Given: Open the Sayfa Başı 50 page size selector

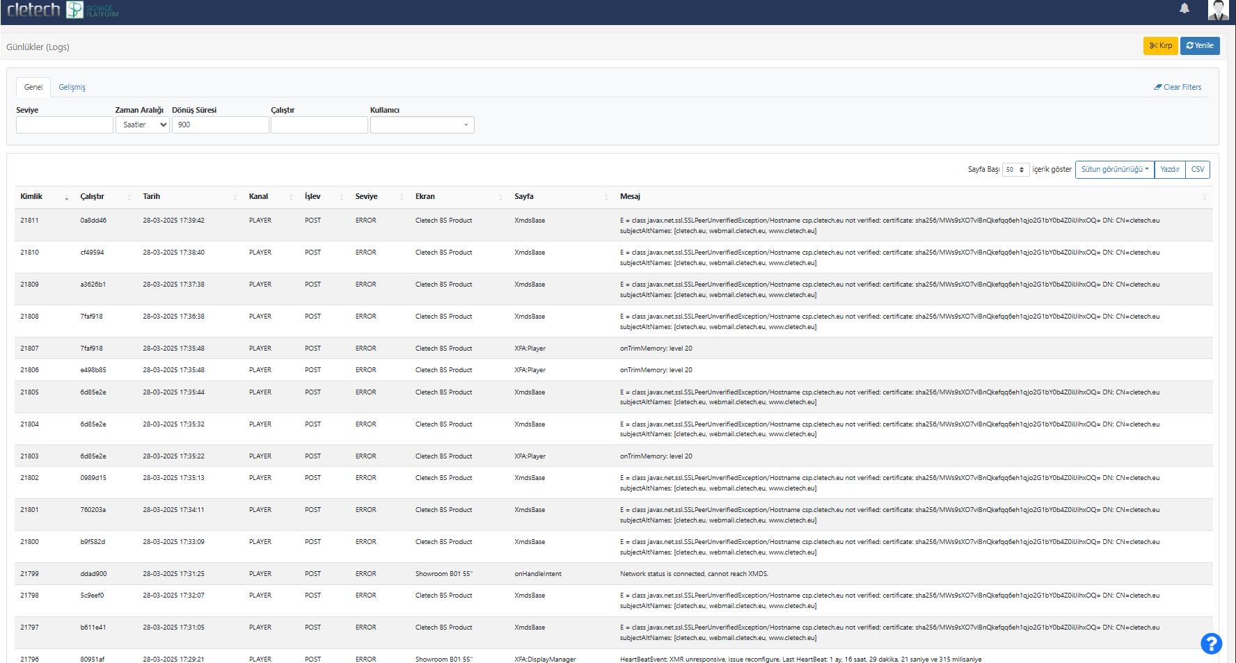Looking at the screenshot, I should [x=1015, y=170].
